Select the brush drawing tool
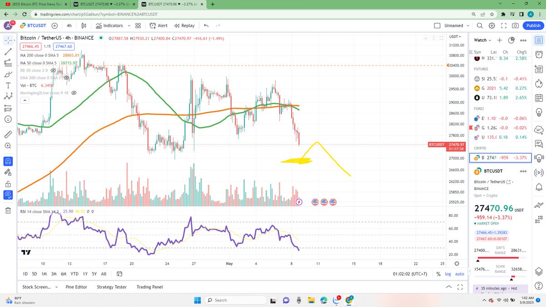 pos(8,74)
